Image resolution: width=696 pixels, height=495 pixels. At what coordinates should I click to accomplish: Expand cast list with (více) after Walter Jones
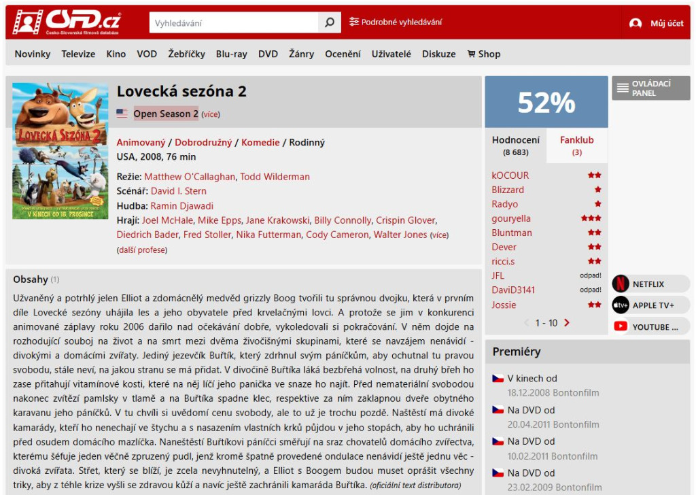click(x=440, y=235)
